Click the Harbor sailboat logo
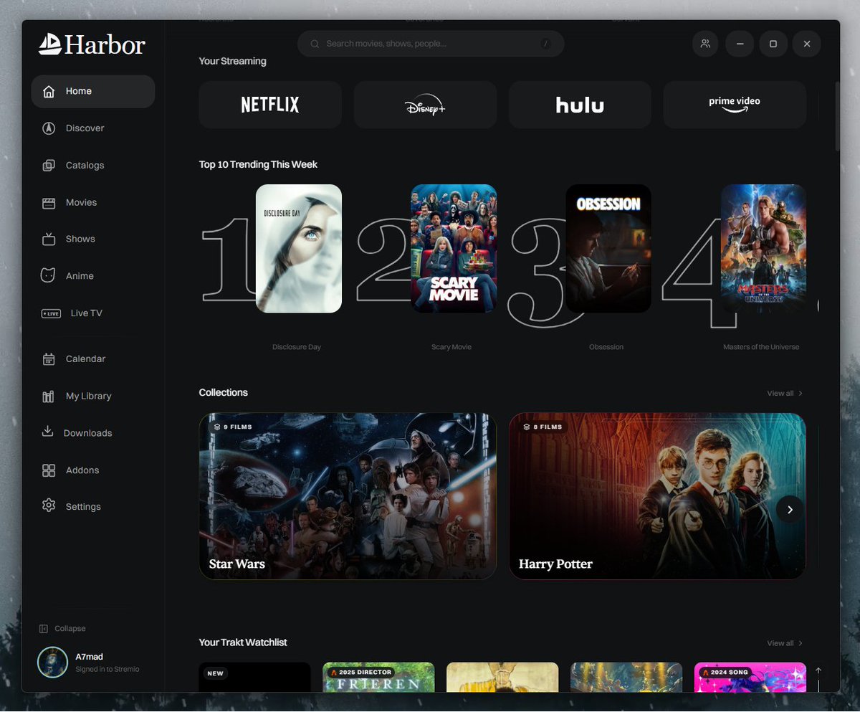This screenshot has height=712, width=860. pos(50,44)
